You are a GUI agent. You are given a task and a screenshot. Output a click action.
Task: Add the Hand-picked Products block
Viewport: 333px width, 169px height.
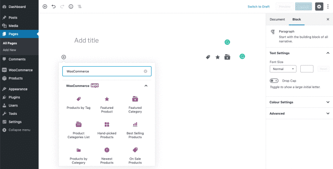(x=107, y=130)
